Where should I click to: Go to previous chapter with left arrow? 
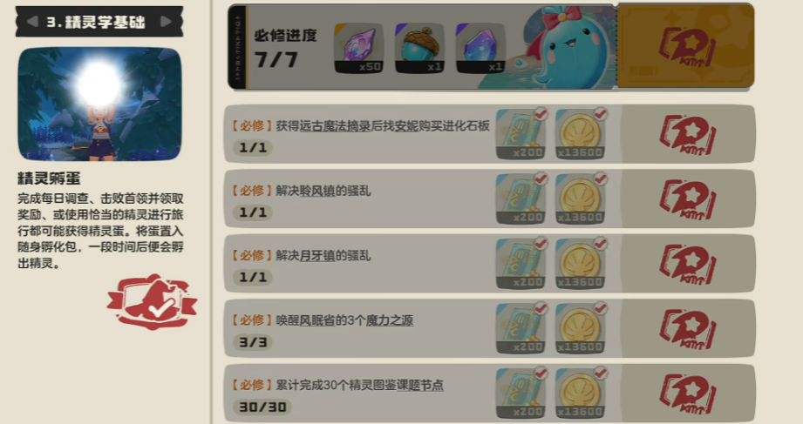pos(32,22)
